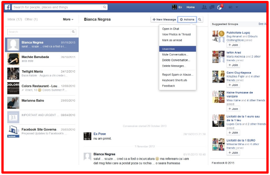Click Licitatii de la 1 EURO thumbnail
The image size is (270, 175).
tap(218, 145)
